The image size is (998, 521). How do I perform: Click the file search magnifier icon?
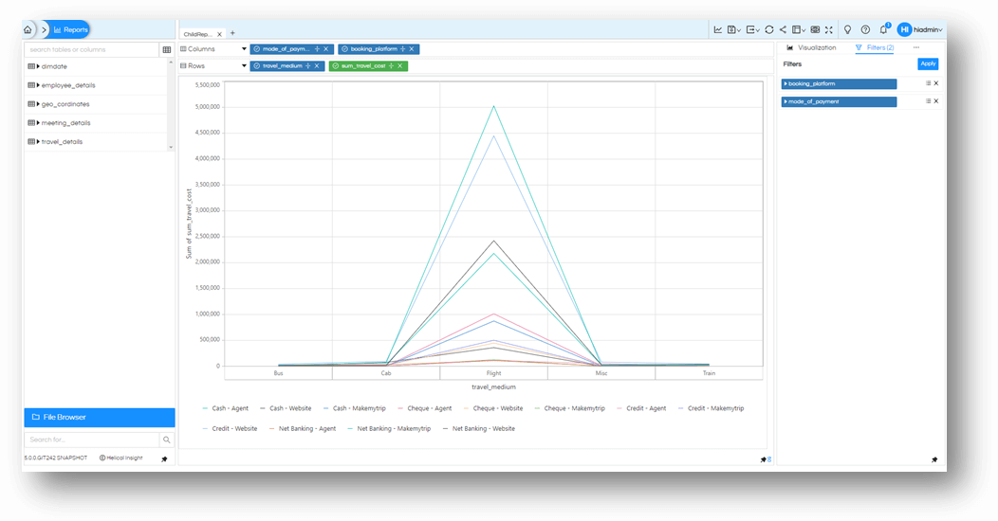[x=167, y=440]
